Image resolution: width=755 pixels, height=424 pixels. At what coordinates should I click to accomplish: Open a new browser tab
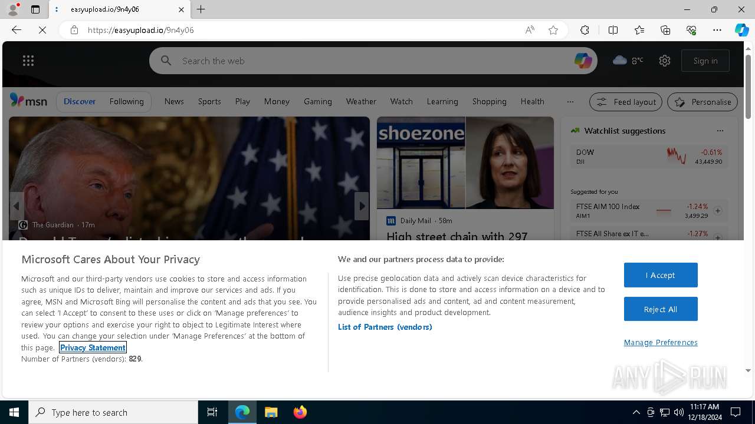(x=201, y=9)
